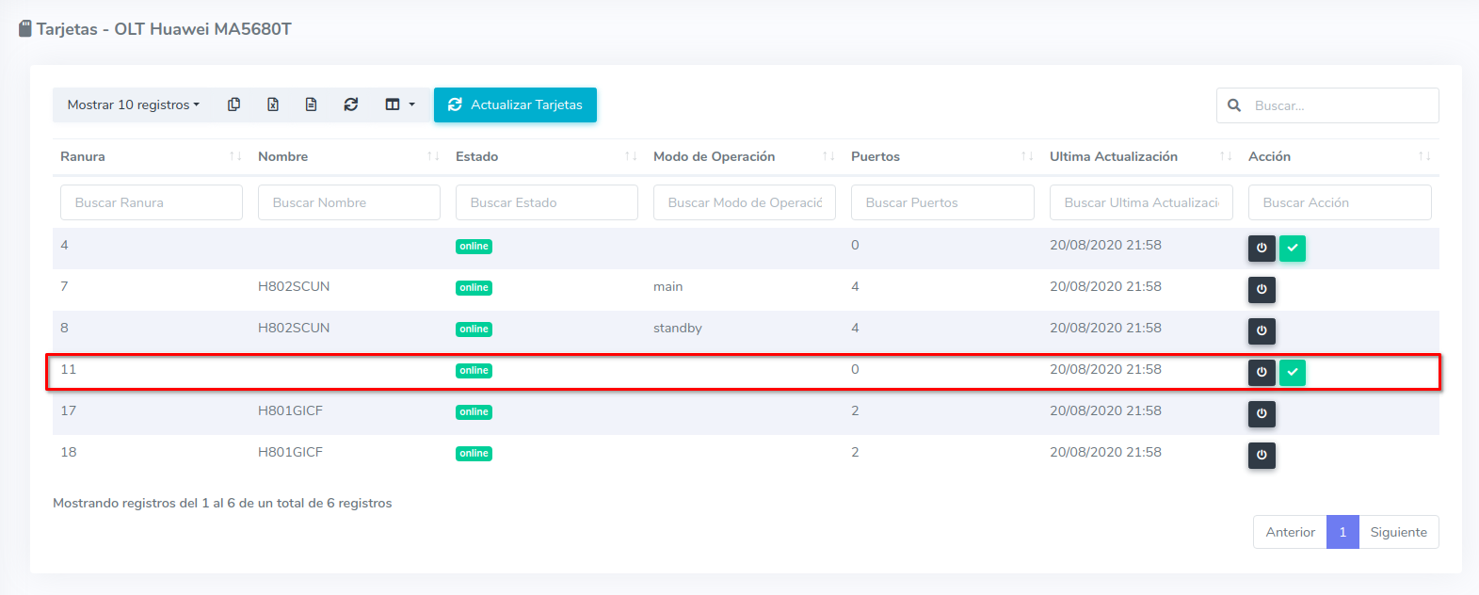This screenshot has height=595, width=1479.
Task: Click the Anterior pagination button
Action: click(1290, 532)
